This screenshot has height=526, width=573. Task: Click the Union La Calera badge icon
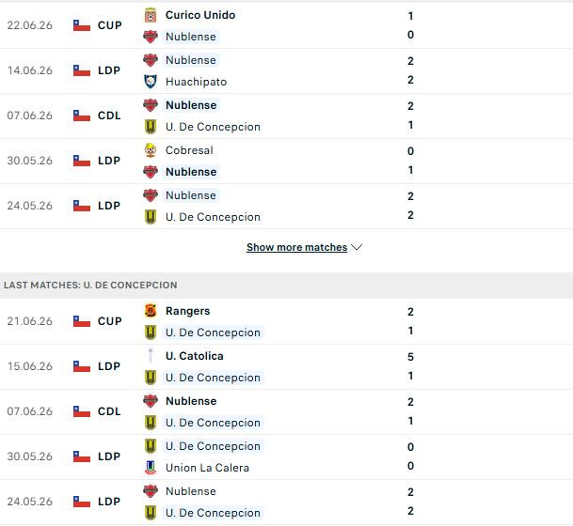pos(151,468)
